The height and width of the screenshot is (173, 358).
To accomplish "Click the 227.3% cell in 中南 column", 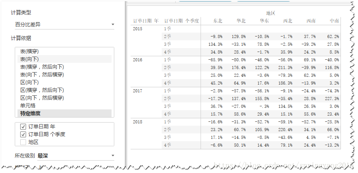I will [x=332, y=99].
